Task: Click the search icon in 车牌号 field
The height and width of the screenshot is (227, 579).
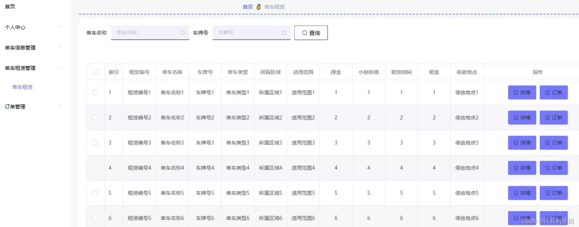Action: coord(284,33)
